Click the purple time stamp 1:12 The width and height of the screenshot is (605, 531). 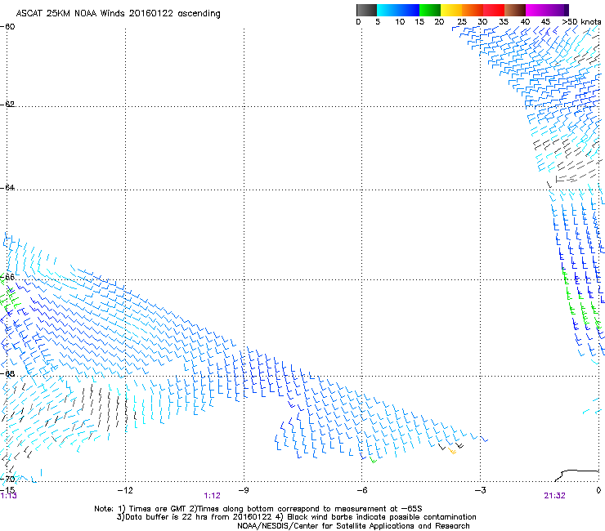point(213,496)
